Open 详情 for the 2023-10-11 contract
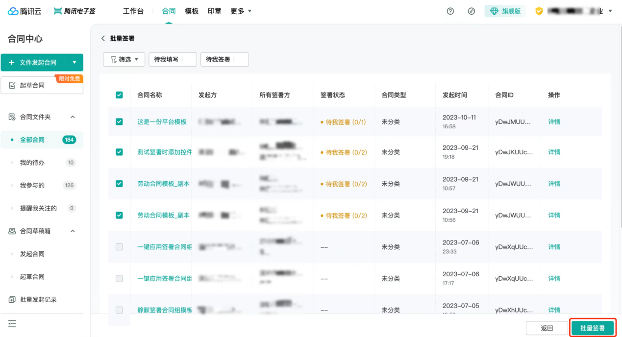This screenshot has width=622, height=337. pyautogui.click(x=554, y=122)
